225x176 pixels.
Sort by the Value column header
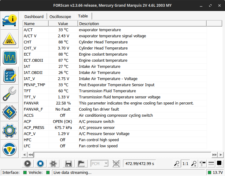(x=63, y=24)
